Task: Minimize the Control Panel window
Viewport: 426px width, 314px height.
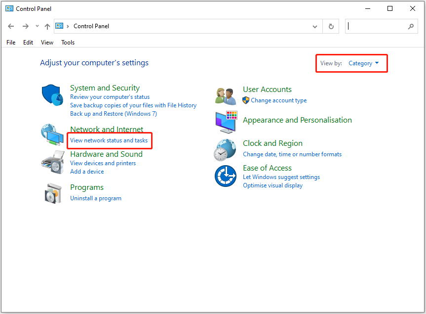Action: point(368,8)
